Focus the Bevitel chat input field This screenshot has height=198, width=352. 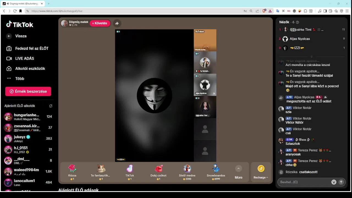click(304, 182)
